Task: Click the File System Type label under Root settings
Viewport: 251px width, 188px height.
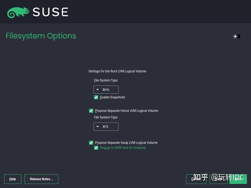Action: [x=106, y=80]
